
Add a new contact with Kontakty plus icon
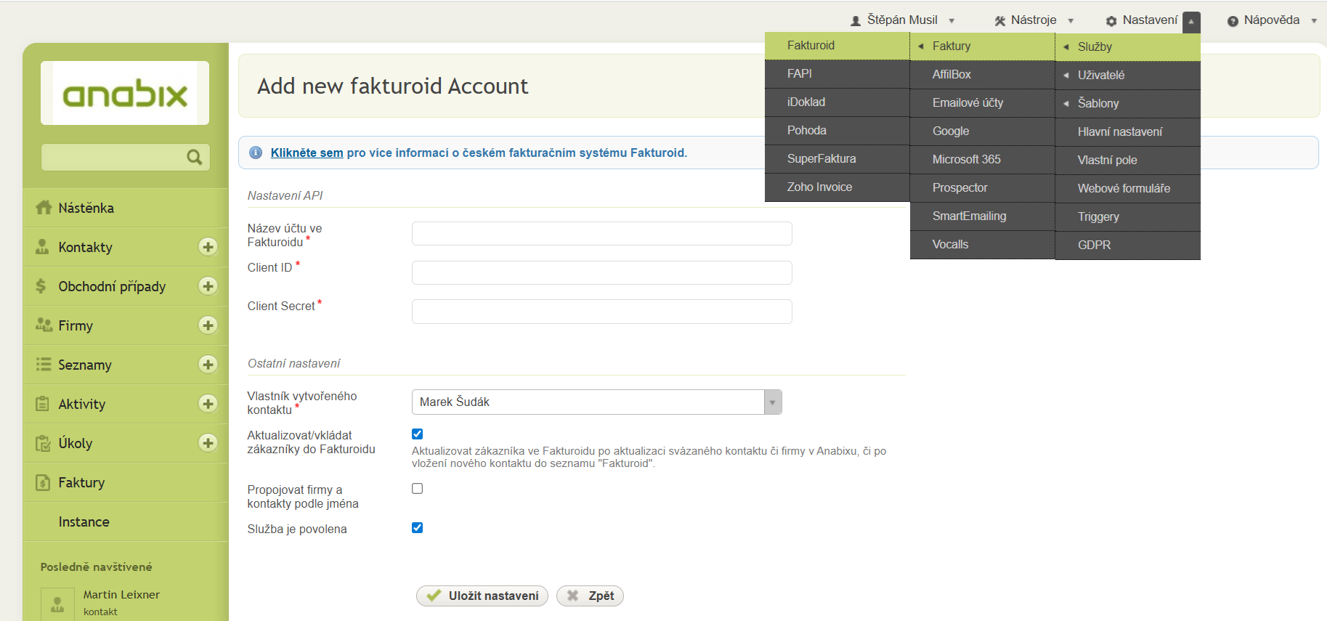point(208,247)
